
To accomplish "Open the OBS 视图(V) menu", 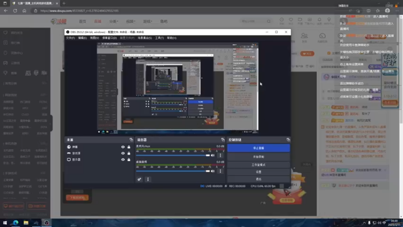I will point(94,38).
